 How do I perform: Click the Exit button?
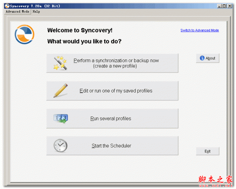coord(208,151)
